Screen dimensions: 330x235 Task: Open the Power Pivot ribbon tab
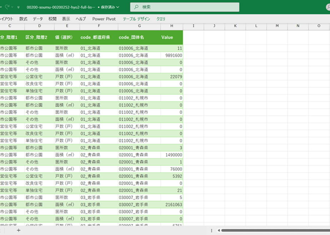point(104,19)
